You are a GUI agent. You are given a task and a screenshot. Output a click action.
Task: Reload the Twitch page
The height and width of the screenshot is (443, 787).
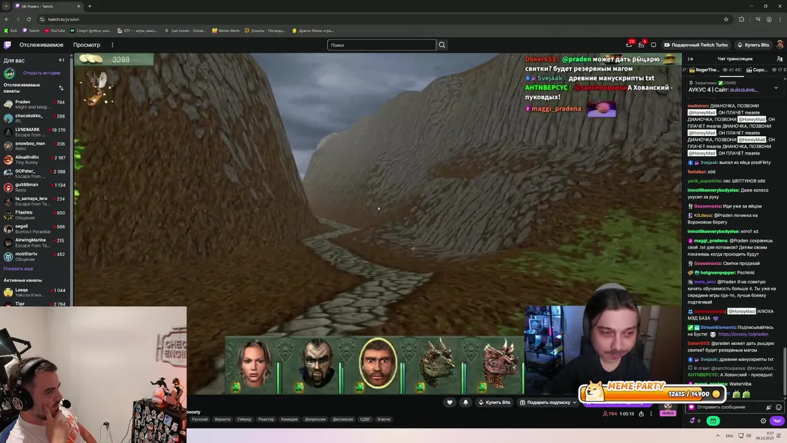click(x=30, y=19)
